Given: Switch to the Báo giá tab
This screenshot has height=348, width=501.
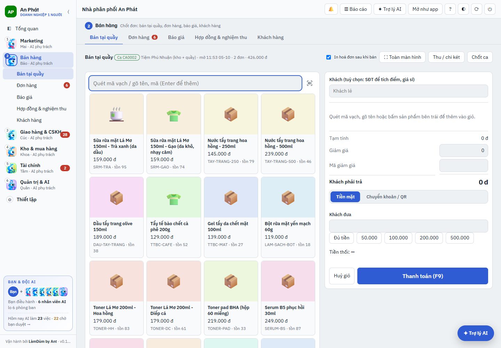Looking at the screenshot, I should tap(176, 37).
